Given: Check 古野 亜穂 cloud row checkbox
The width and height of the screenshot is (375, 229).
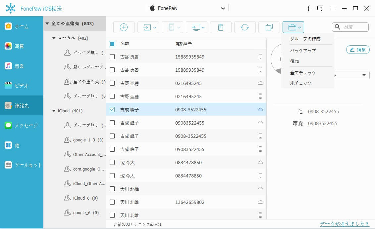Looking at the screenshot, I should 112,83.
